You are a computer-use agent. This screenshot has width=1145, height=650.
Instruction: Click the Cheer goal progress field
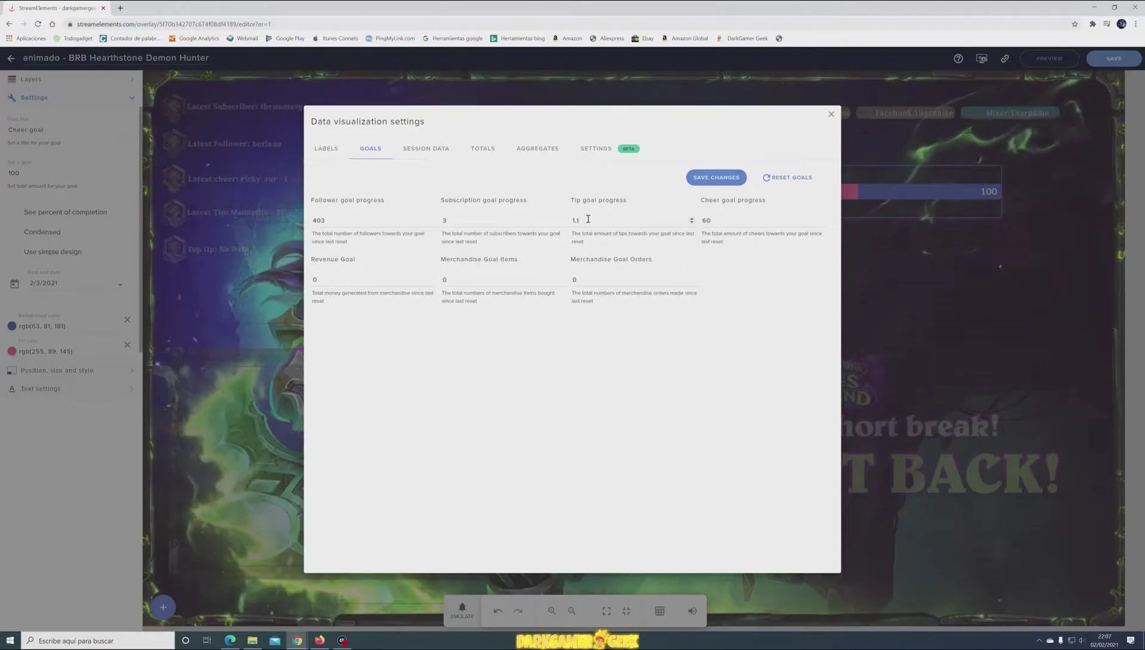pyautogui.click(x=763, y=221)
